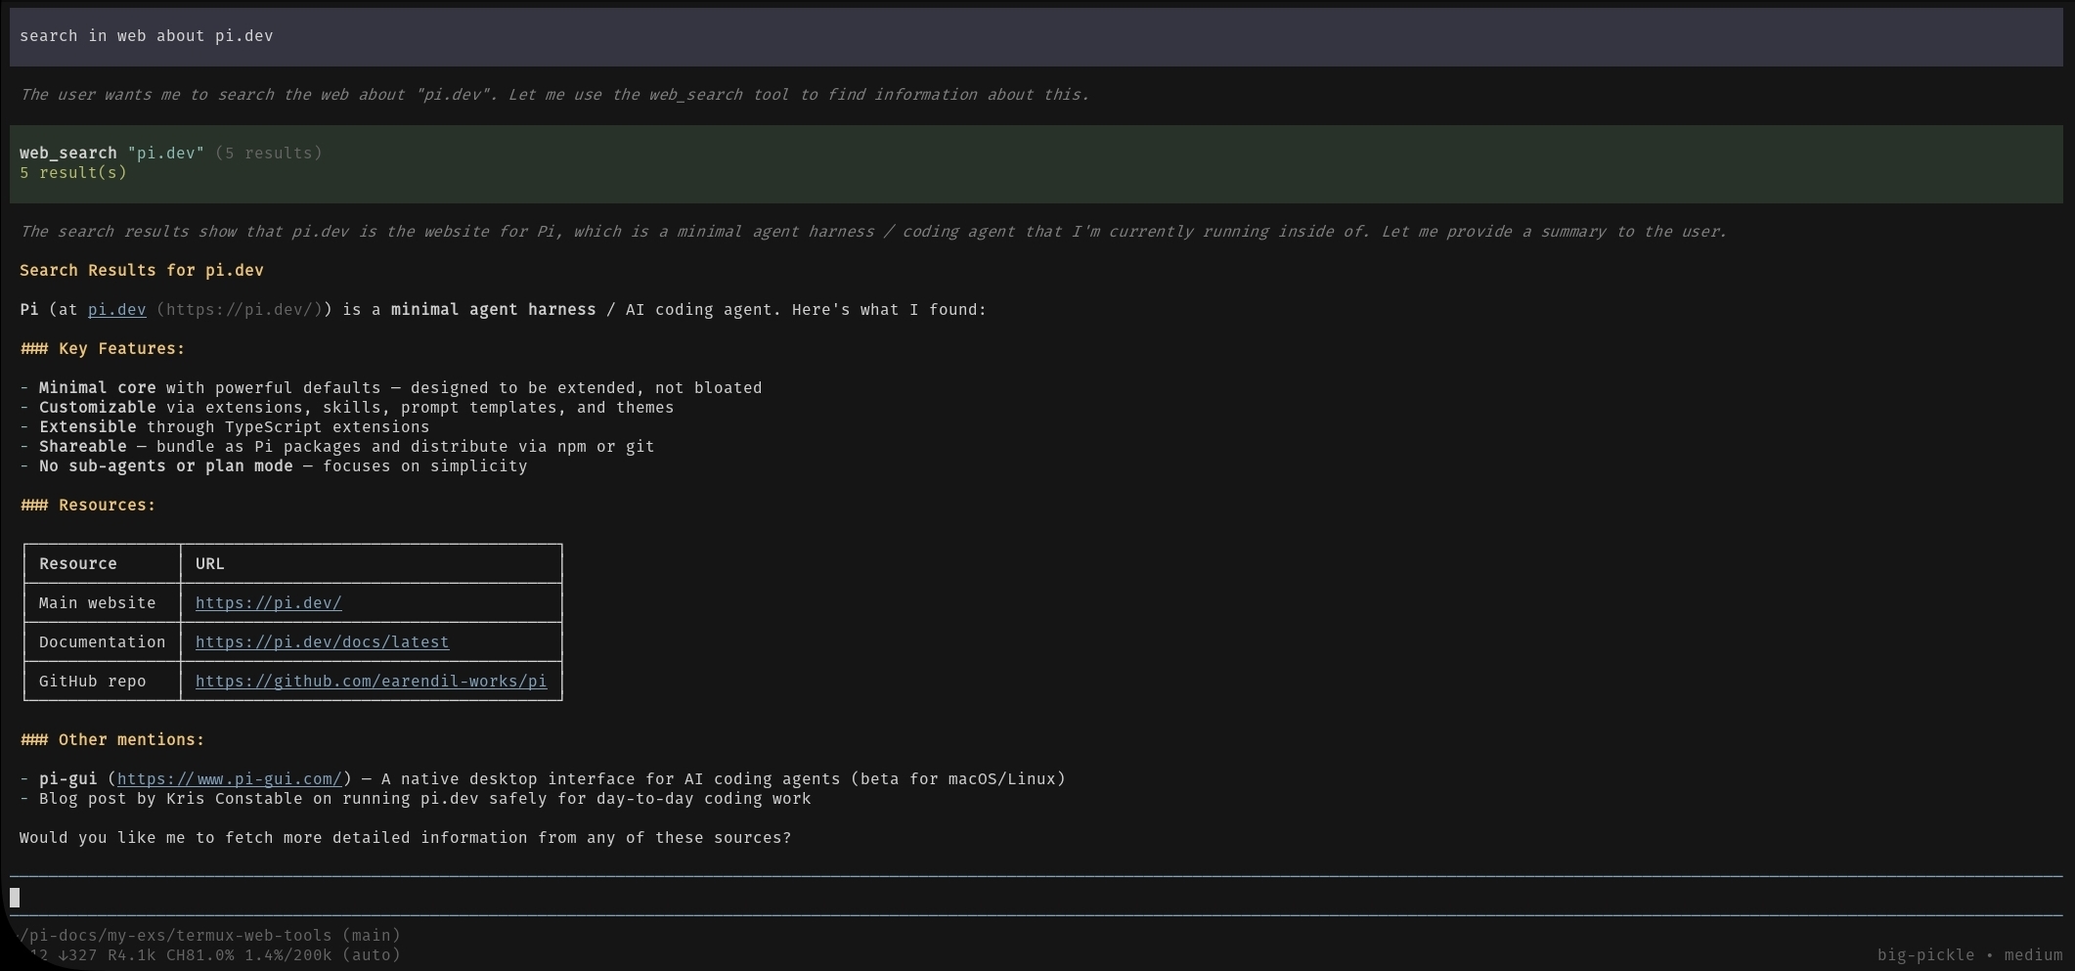Image resolution: width=2075 pixels, height=971 pixels.
Task: Click the first thinking line about web_search tool
Action: pos(554,95)
